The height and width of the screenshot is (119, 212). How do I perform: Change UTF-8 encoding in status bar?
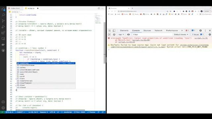point(52,112)
